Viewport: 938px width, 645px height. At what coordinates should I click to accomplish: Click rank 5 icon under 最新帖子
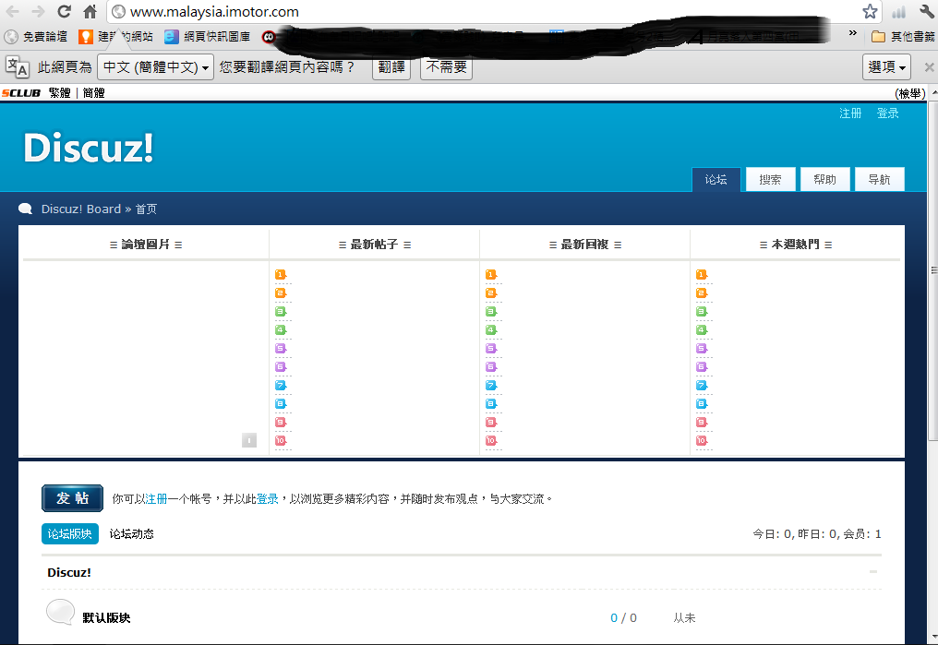pos(281,348)
